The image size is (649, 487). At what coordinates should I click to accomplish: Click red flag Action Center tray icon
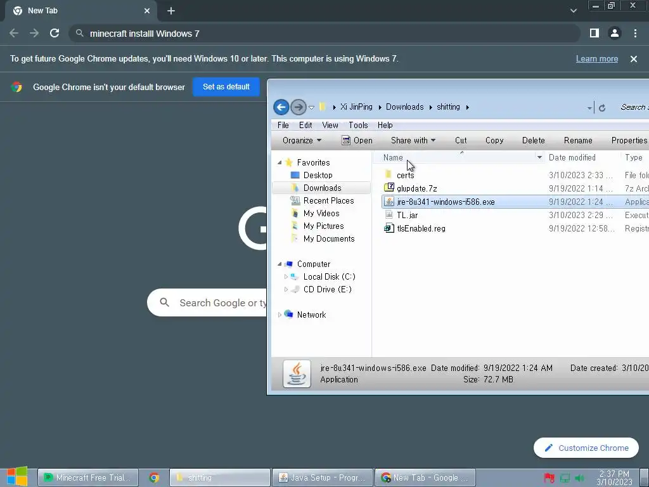[549, 478]
